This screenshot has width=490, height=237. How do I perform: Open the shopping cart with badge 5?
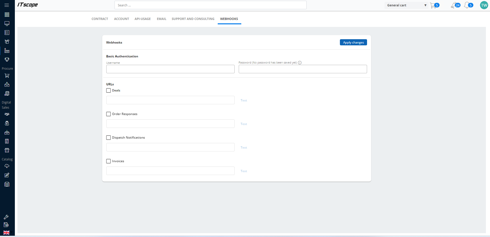point(435,5)
